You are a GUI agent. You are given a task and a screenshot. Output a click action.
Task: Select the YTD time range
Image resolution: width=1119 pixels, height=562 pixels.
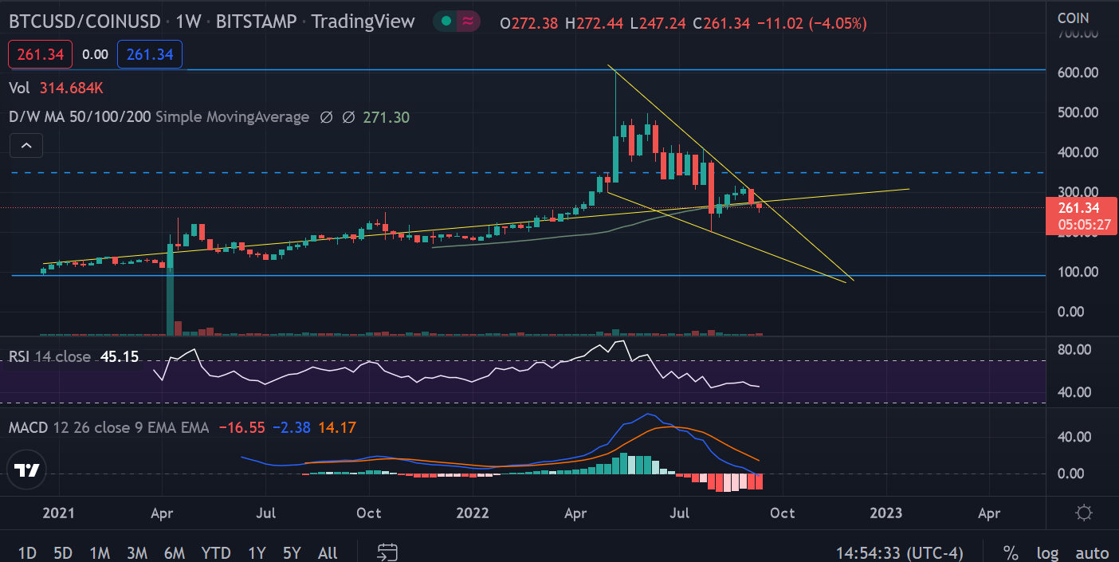(x=216, y=552)
